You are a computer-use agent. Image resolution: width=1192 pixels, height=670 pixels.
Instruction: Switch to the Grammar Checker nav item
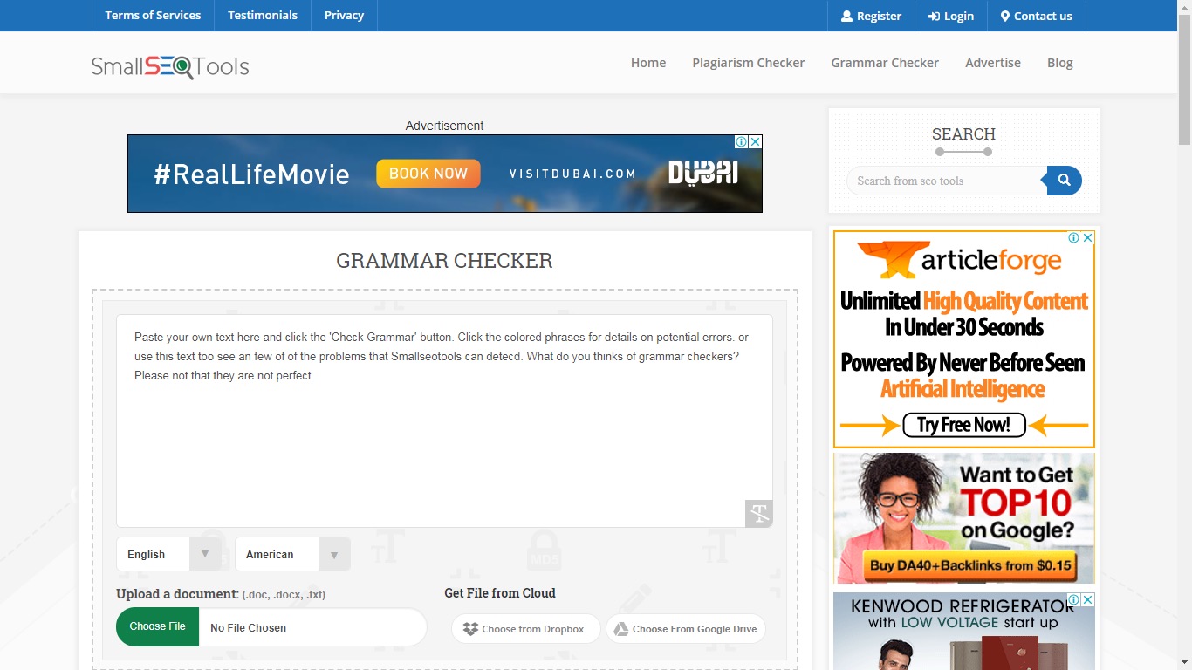(885, 62)
